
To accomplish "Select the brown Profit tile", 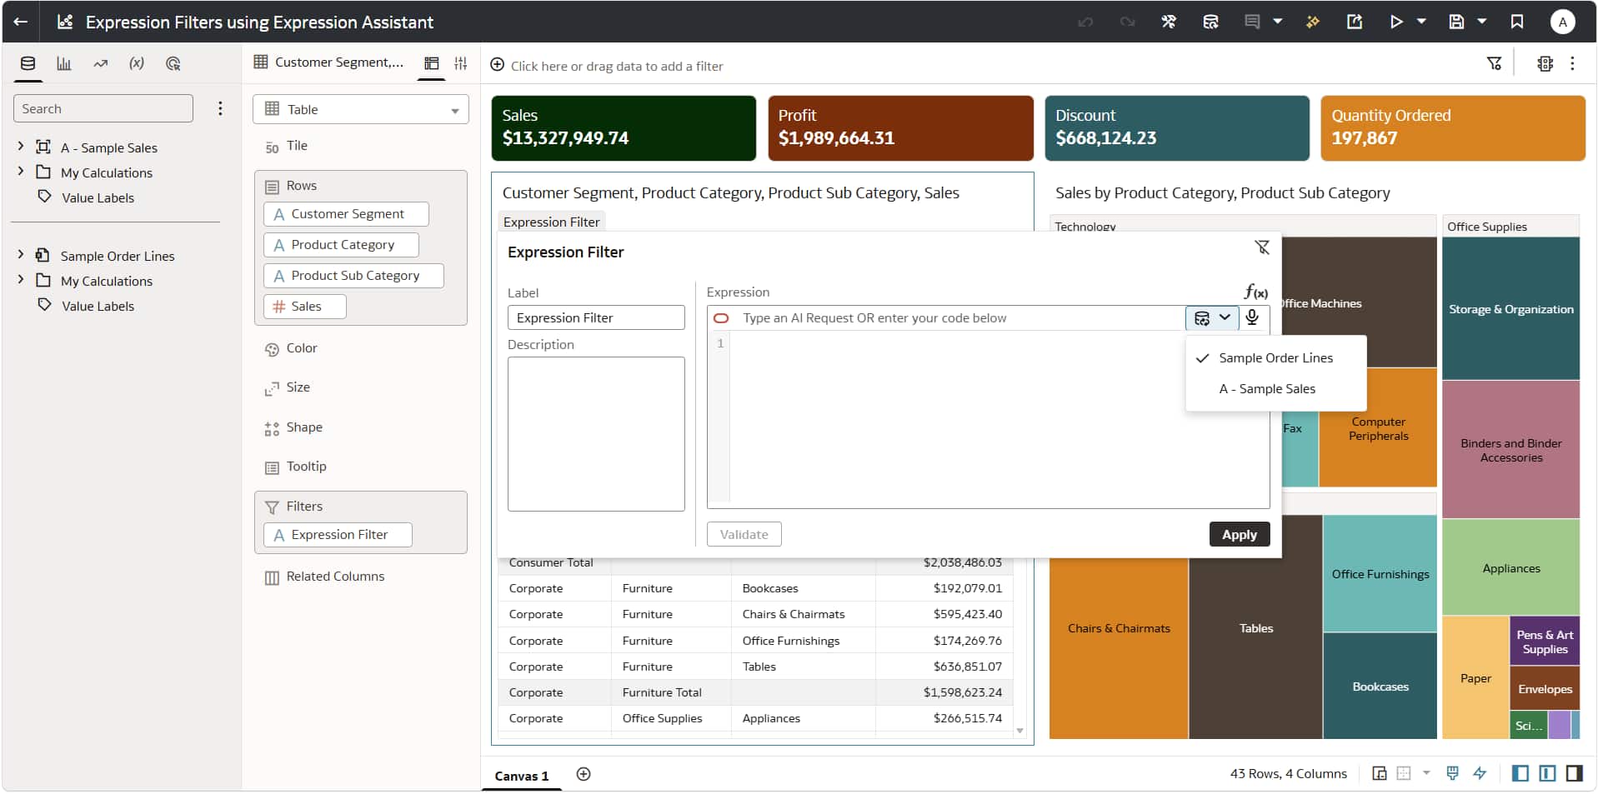I will [900, 128].
